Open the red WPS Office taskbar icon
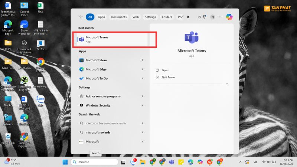Screen dimensions: 297x167 [x=210, y=162]
